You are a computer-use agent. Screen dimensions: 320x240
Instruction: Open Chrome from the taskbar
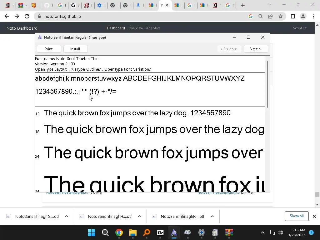pos(119,232)
